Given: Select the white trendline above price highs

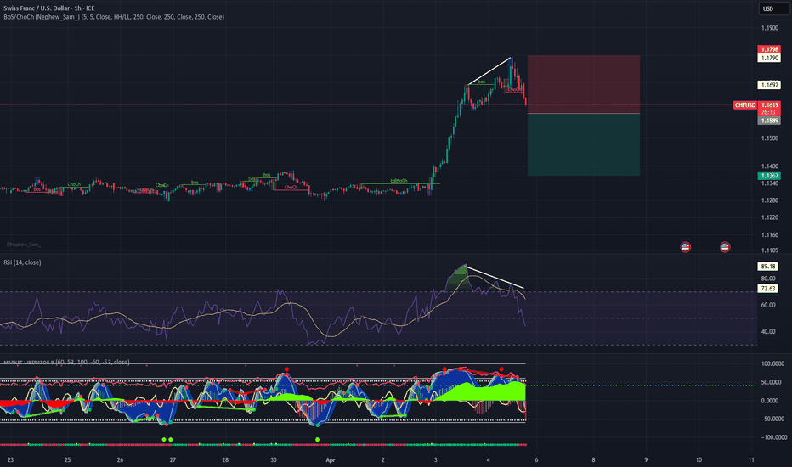Looking at the screenshot, I should tap(490, 70).
